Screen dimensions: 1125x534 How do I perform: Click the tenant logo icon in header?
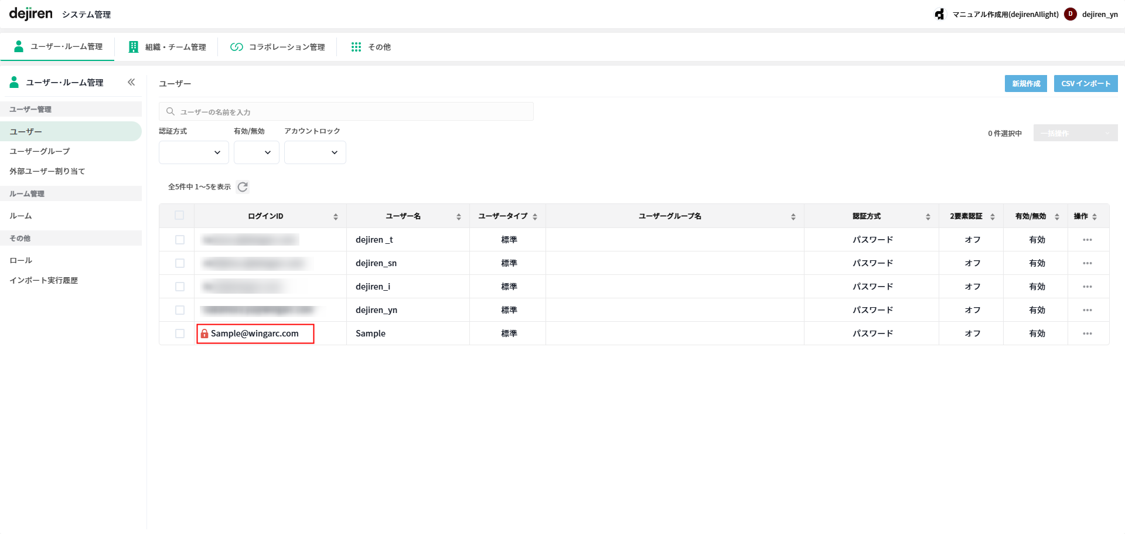[940, 14]
